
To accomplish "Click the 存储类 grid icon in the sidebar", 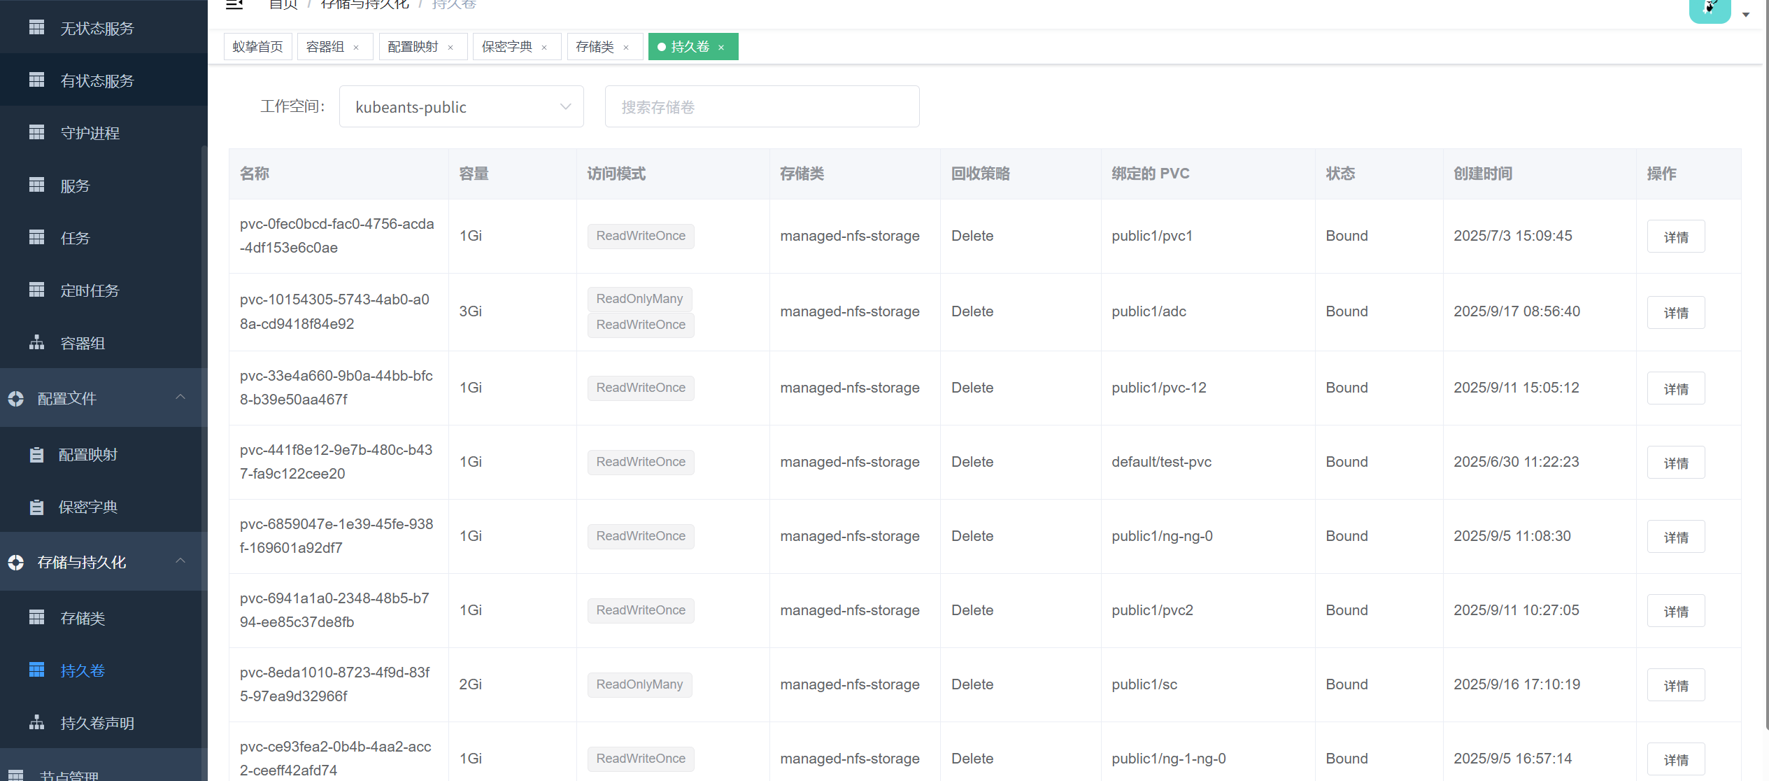I will [x=36, y=617].
